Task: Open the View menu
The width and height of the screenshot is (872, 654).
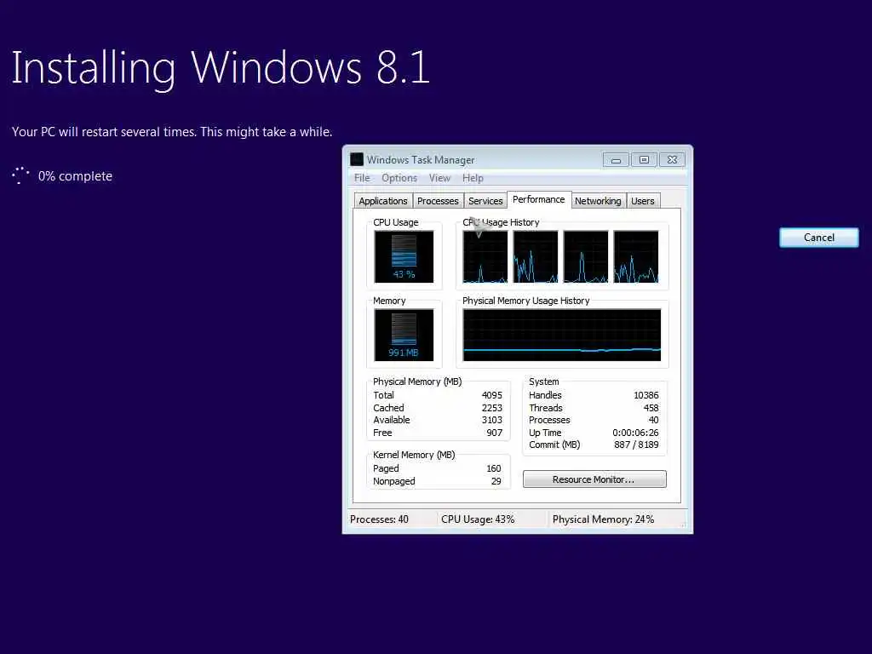Action: (439, 178)
